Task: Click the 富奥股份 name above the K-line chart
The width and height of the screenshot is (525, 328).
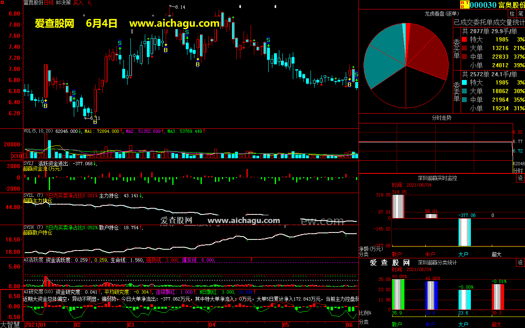Action: pos(33,2)
